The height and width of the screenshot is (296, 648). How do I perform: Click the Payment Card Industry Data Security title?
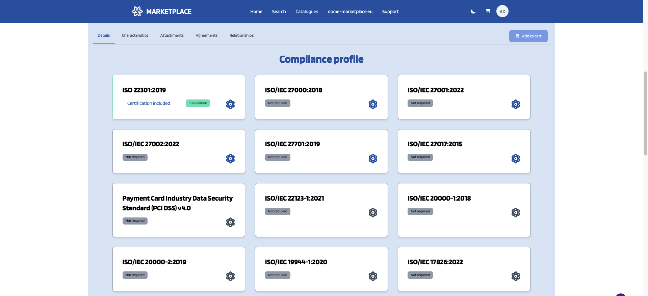(x=178, y=203)
